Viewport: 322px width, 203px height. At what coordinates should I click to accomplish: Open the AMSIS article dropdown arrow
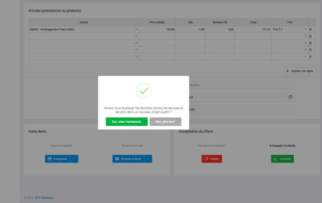(136, 29)
